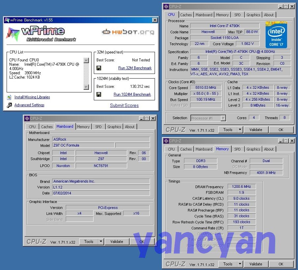
Task: Switch to Caches tab in CPU window
Action: pyautogui.click(x=186, y=15)
